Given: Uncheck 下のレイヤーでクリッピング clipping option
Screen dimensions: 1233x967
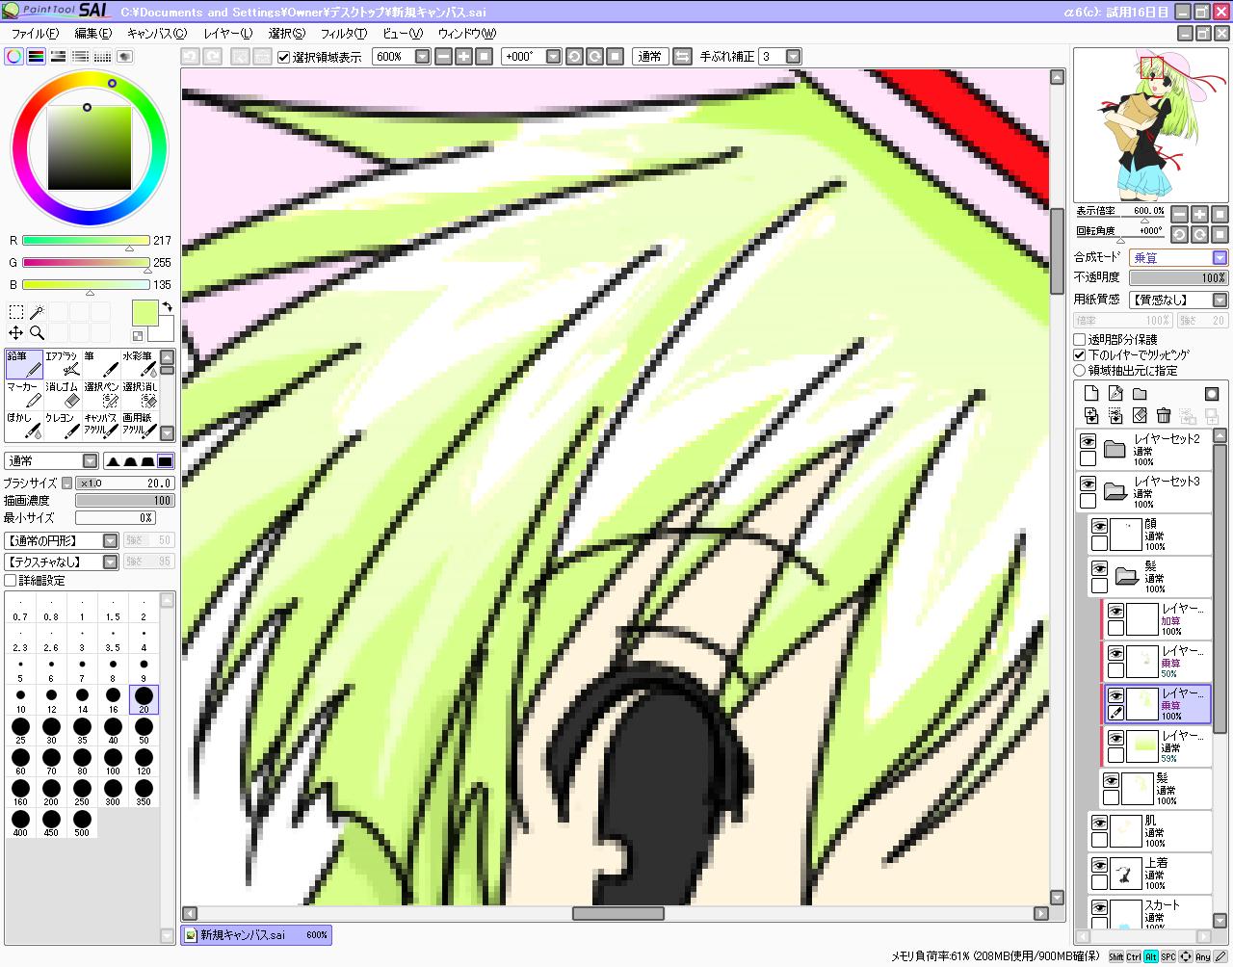Looking at the screenshot, I should click(x=1080, y=355).
